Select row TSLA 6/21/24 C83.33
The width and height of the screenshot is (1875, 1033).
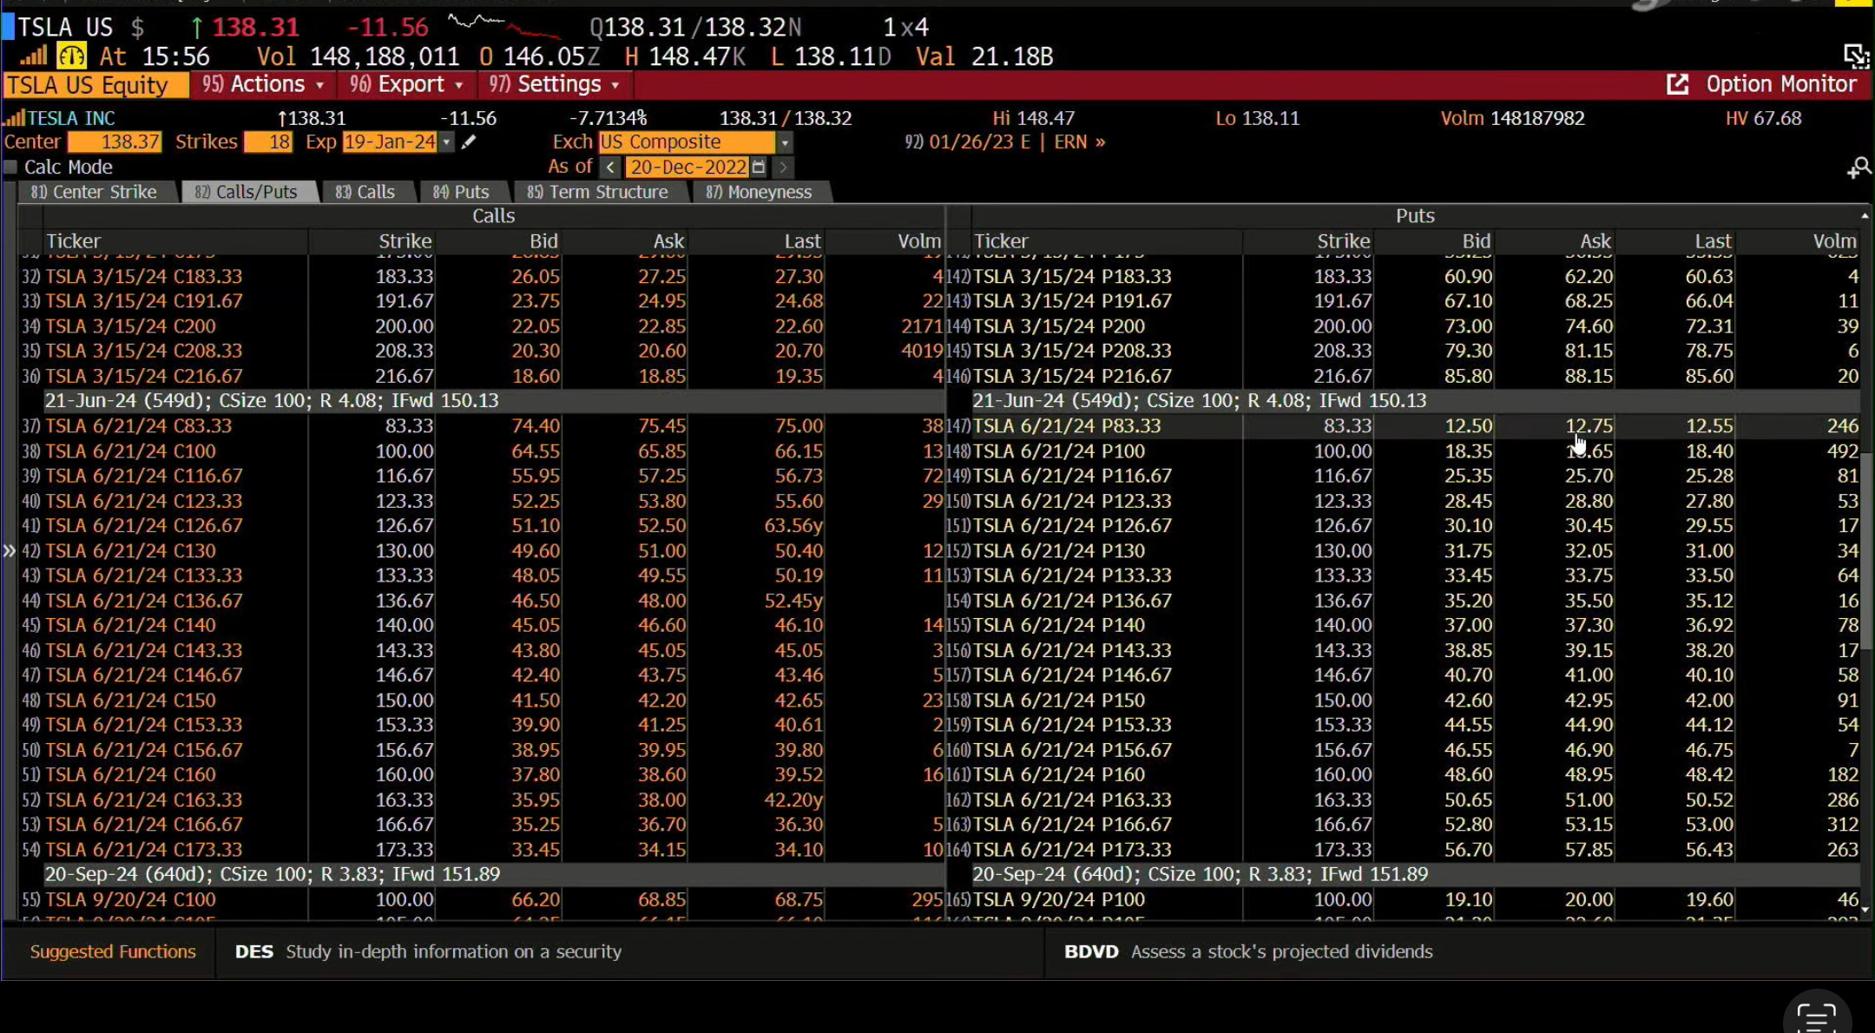482,426
